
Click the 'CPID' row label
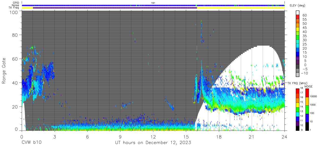coord(16,3)
